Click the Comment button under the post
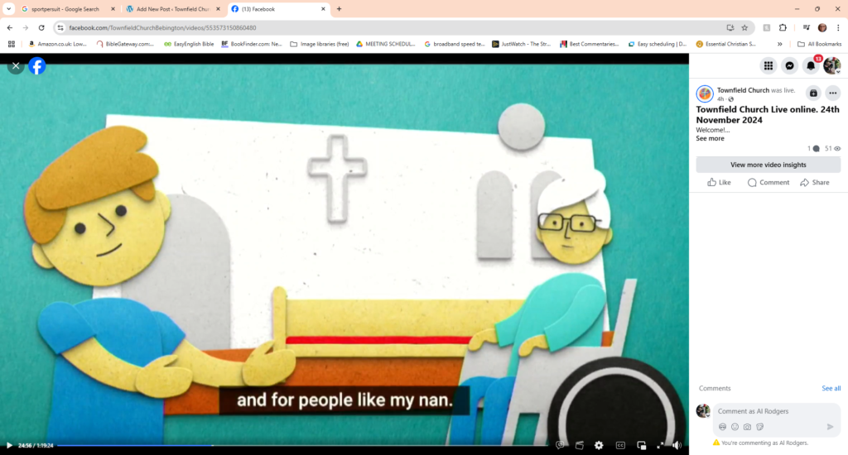This screenshot has width=848, height=455. [768, 183]
